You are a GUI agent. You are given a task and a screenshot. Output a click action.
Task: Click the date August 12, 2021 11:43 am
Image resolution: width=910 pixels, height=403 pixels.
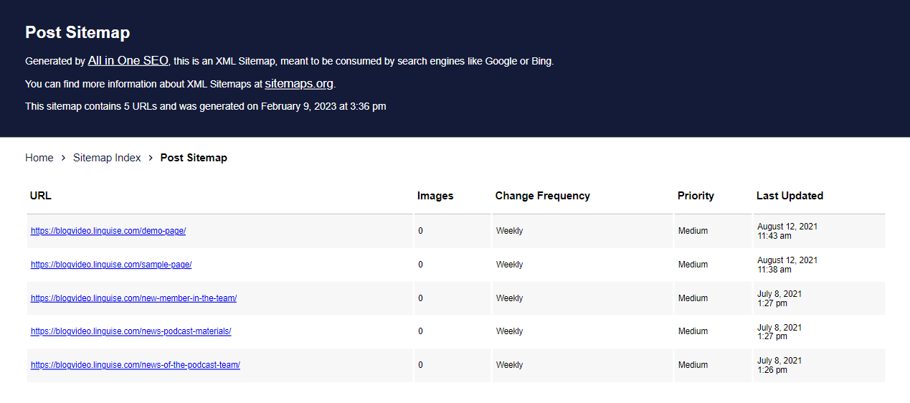pyautogui.click(x=787, y=231)
